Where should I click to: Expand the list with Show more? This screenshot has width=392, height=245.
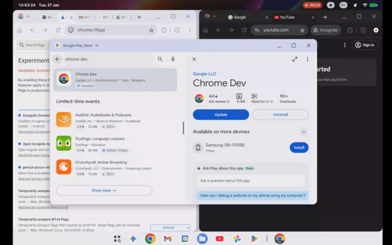[x=104, y=190]
